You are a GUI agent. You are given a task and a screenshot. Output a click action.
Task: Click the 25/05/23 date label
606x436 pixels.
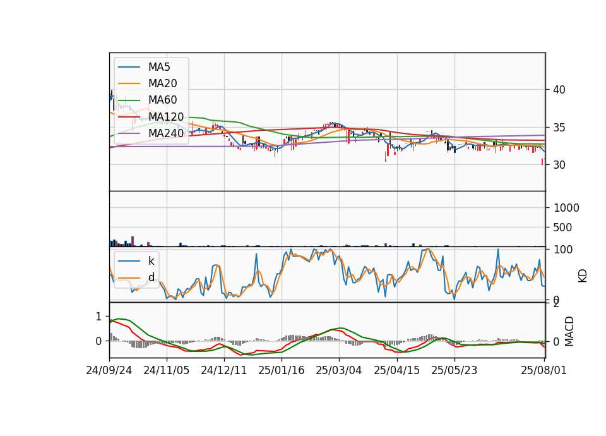point(454,370)
